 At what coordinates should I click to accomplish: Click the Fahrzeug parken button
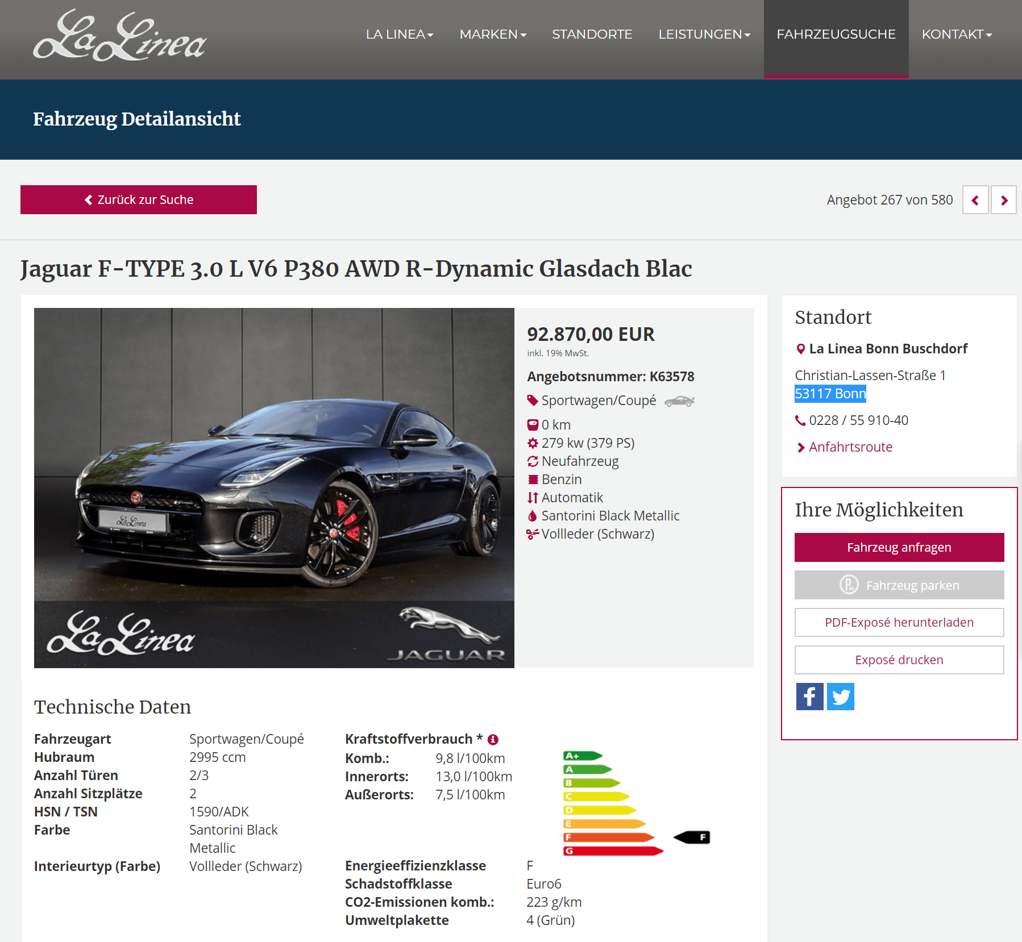coord(899,585)
